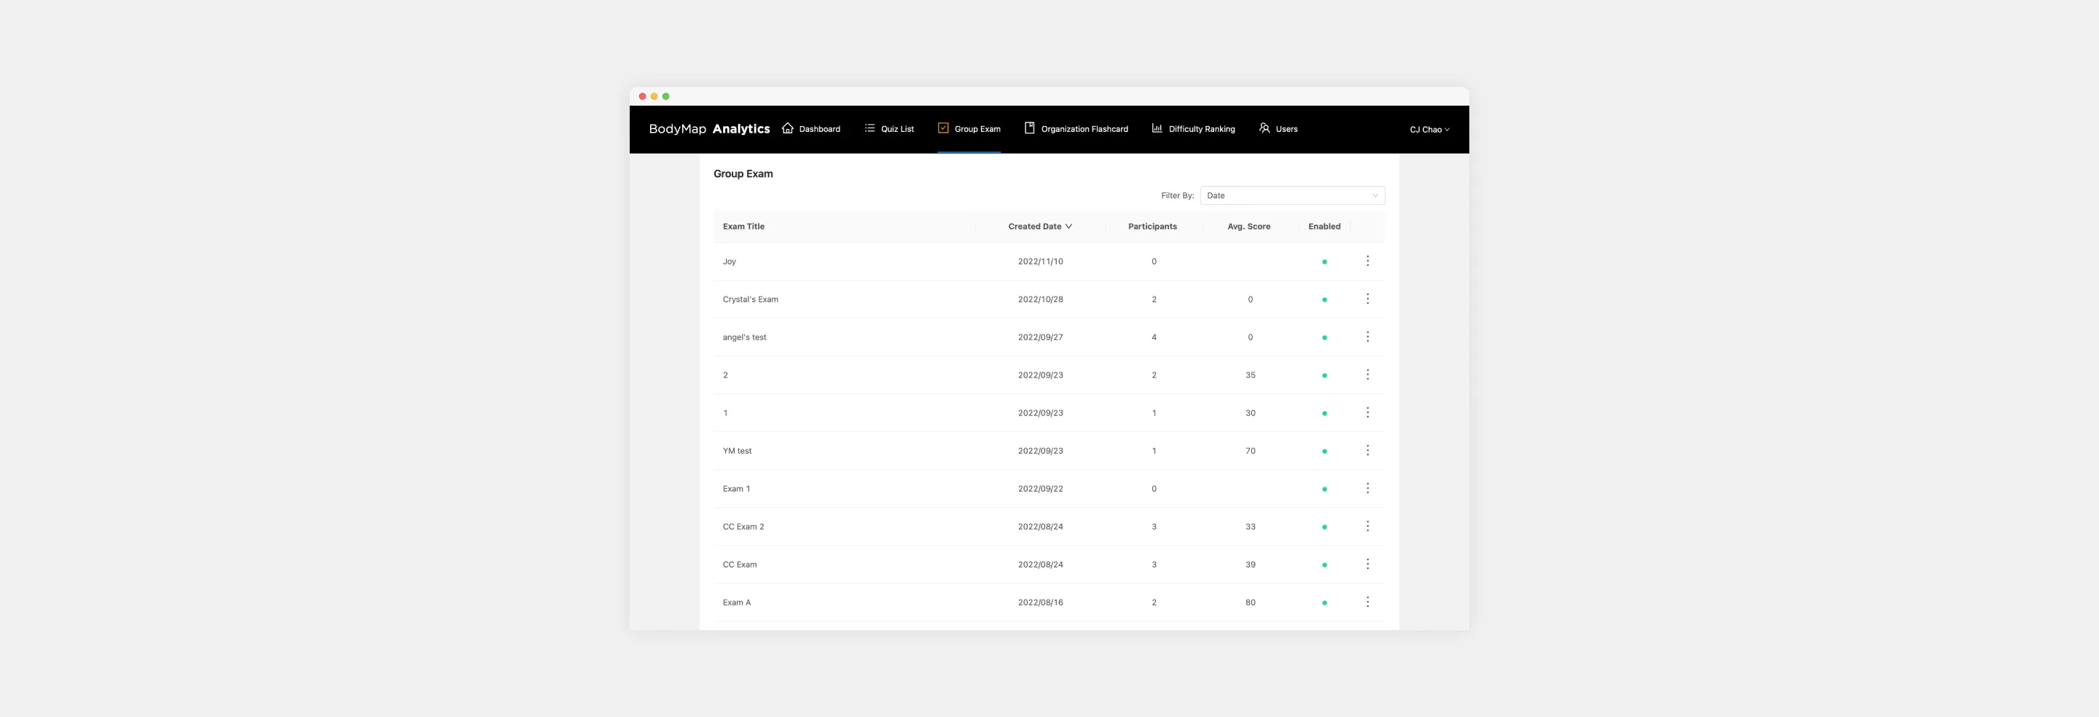This screenshot has width=2099, height=717.
Task: Select the CC Exam 2 title
Action: [743, 526]
